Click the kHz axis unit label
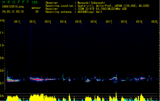Image resolution: width=160 pixels, height=101 pixels. tap(2, 20)
